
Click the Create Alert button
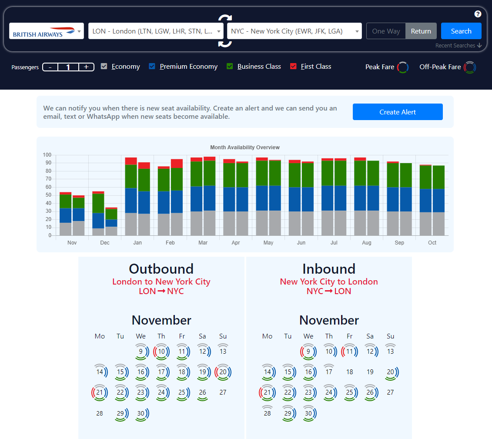(x=398, y=112)
